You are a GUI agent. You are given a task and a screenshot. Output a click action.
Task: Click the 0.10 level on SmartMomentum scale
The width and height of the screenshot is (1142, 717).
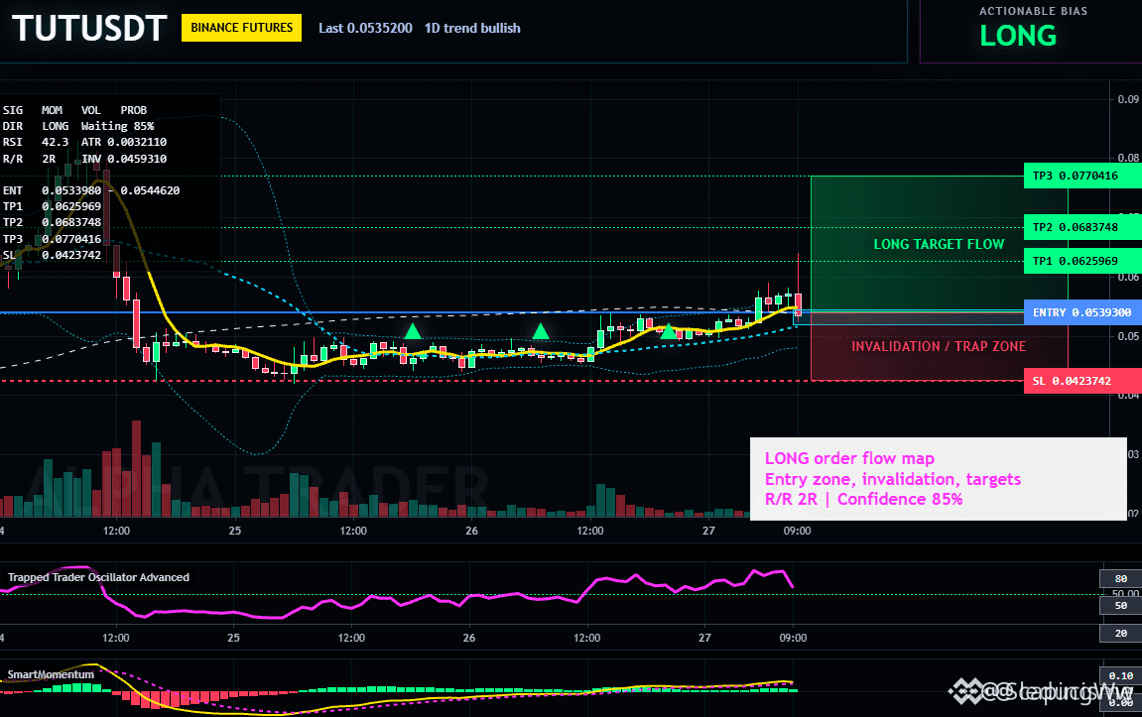click(x=1120, y=675)
